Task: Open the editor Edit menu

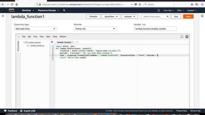Action: pyautogui.click(x=29, y=37)
